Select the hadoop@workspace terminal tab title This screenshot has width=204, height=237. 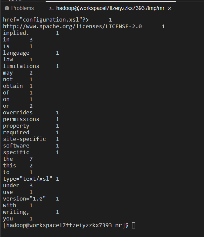coord(110,8)
